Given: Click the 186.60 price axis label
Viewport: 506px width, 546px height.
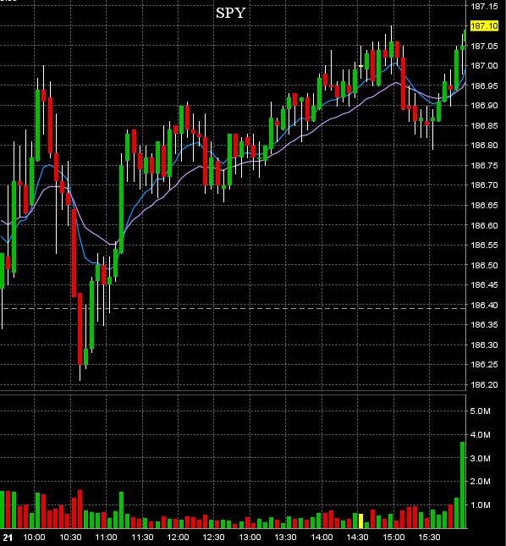Looking at the screenshot, I should [484, 225].
